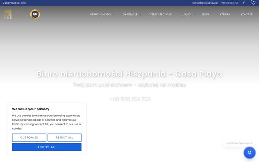The image size is (259, 162).
Task: Open the Lokalizacje menu item
Action: coord(129,14)
